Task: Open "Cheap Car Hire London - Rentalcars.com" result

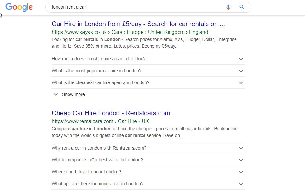Action: tap(111, 113)
